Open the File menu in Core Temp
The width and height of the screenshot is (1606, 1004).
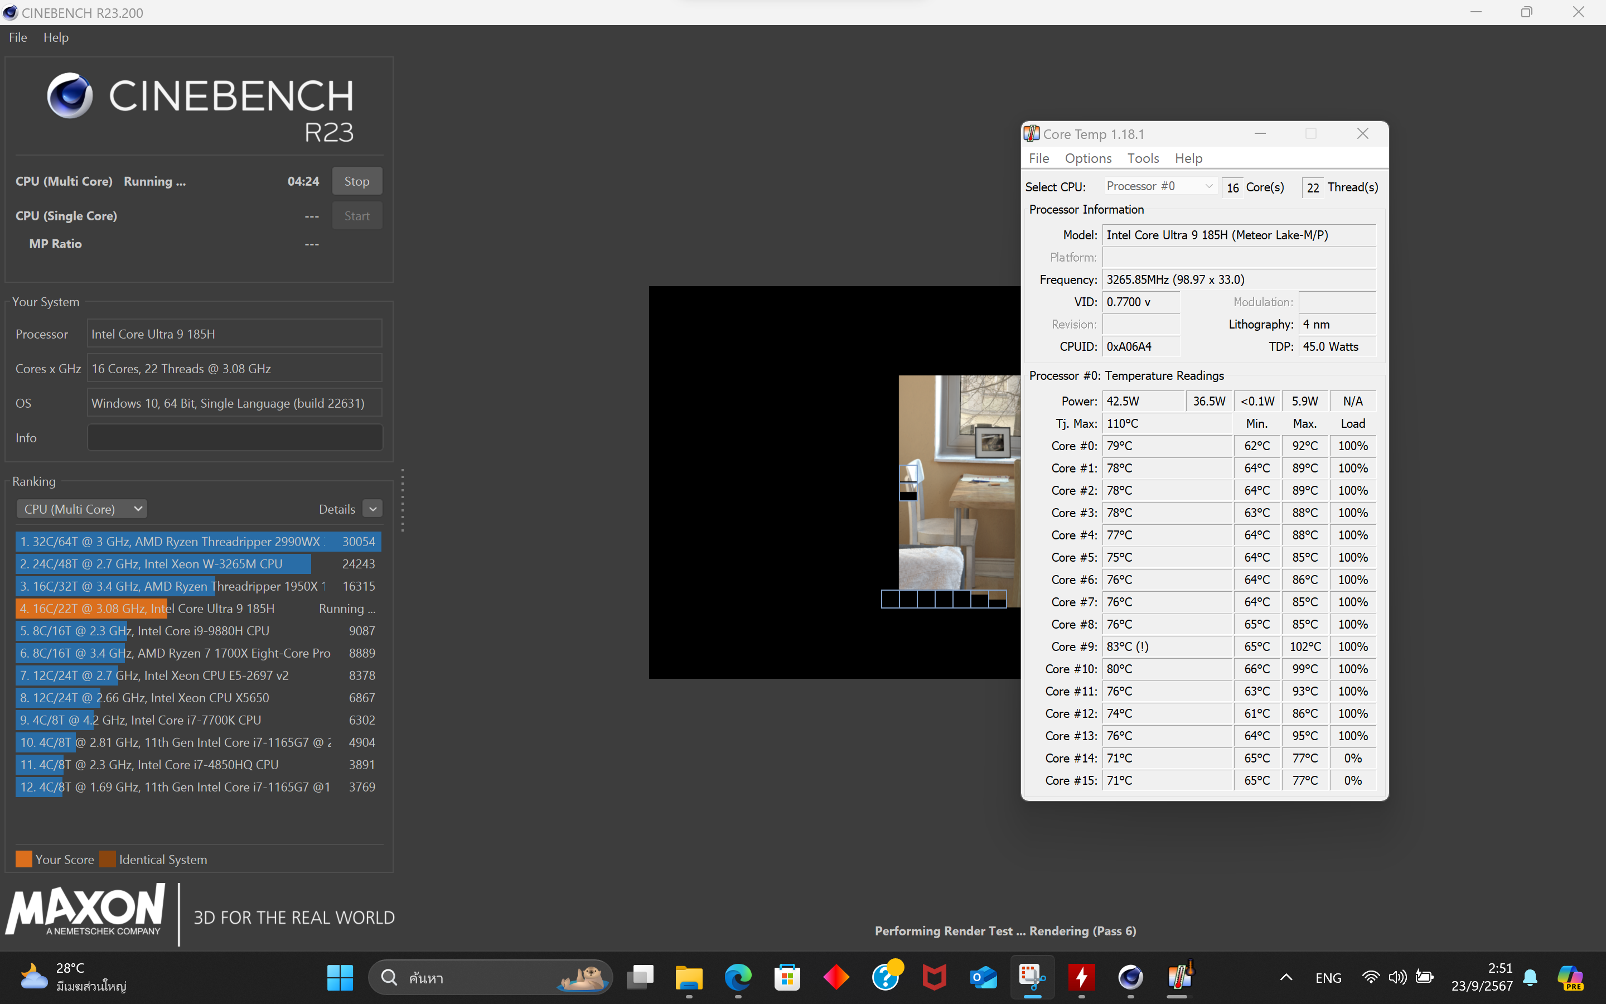(x=1038, y=158)
